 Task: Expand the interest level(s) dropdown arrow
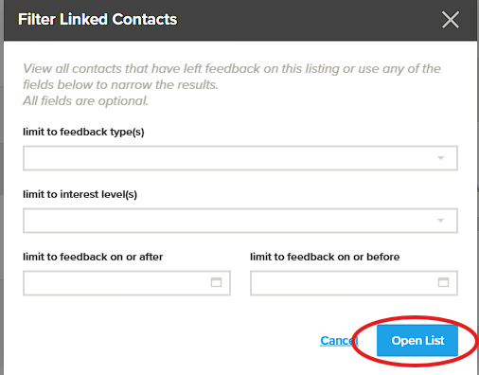tap(441, 221)
